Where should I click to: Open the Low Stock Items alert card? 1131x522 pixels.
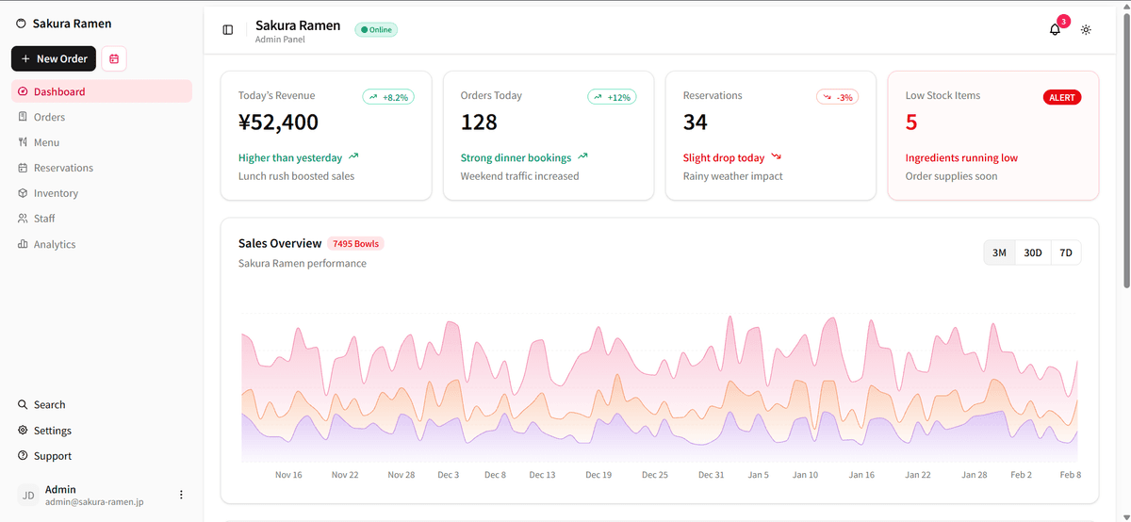pos(992,136)
